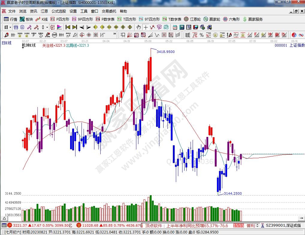The image size is (305, 235).
Task: Click the percent (%) drawing tool
Action: tap(202, 35)
